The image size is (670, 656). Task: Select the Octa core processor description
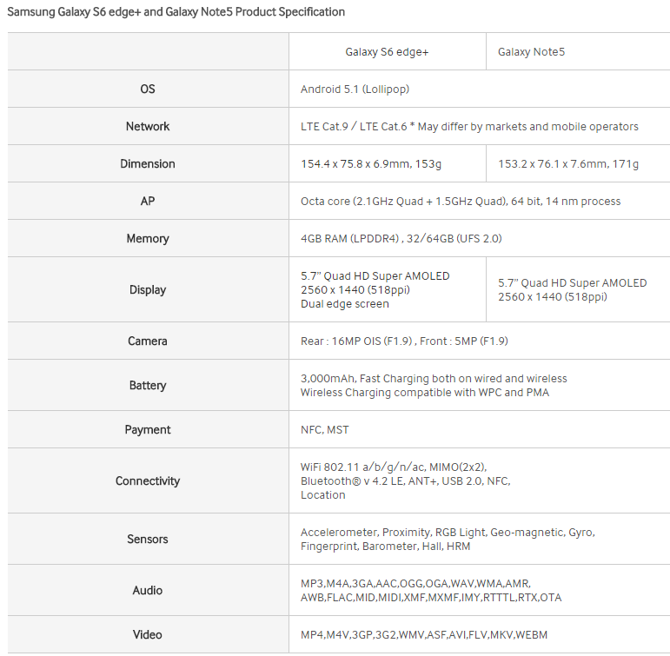coord(461,202)
